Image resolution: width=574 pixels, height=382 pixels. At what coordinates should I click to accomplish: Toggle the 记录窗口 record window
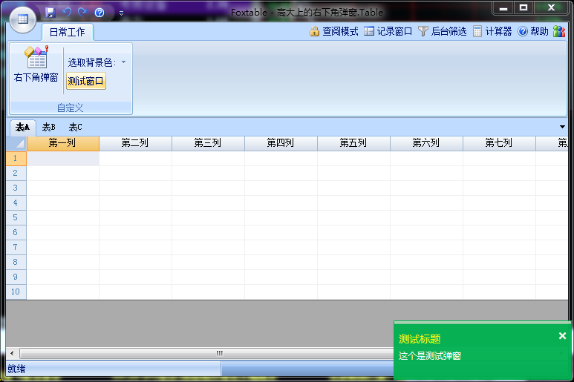388,31
